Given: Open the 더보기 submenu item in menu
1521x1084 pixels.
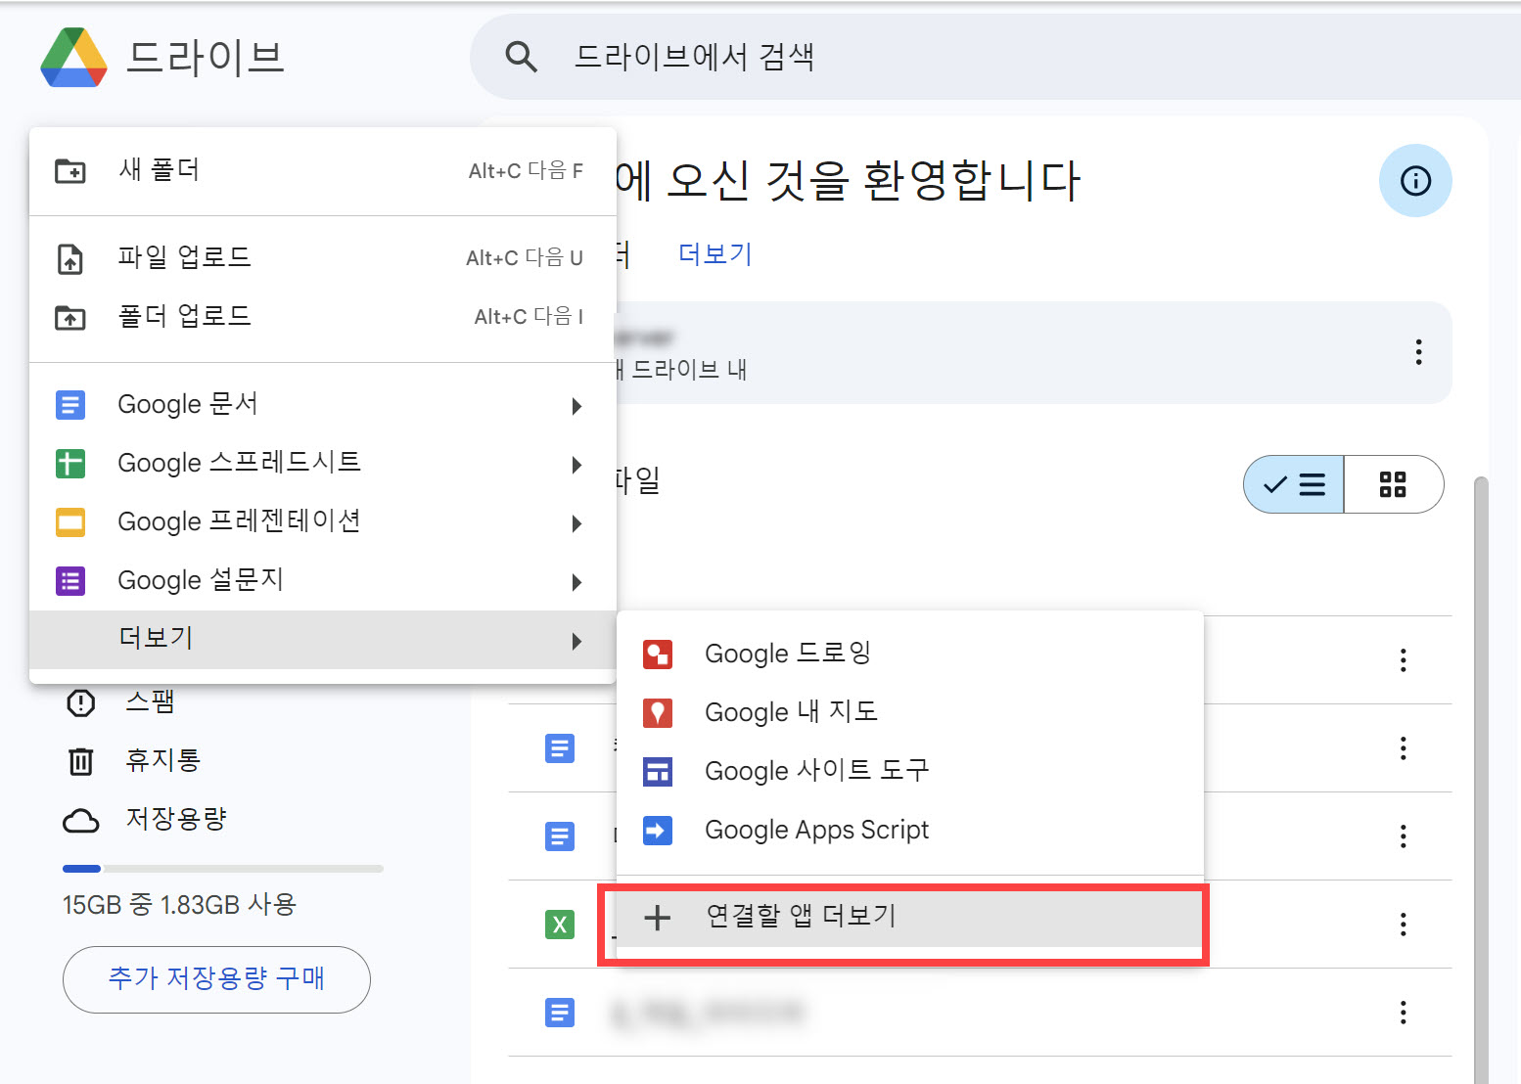Looking at the screenshot, I should [323, 640].
